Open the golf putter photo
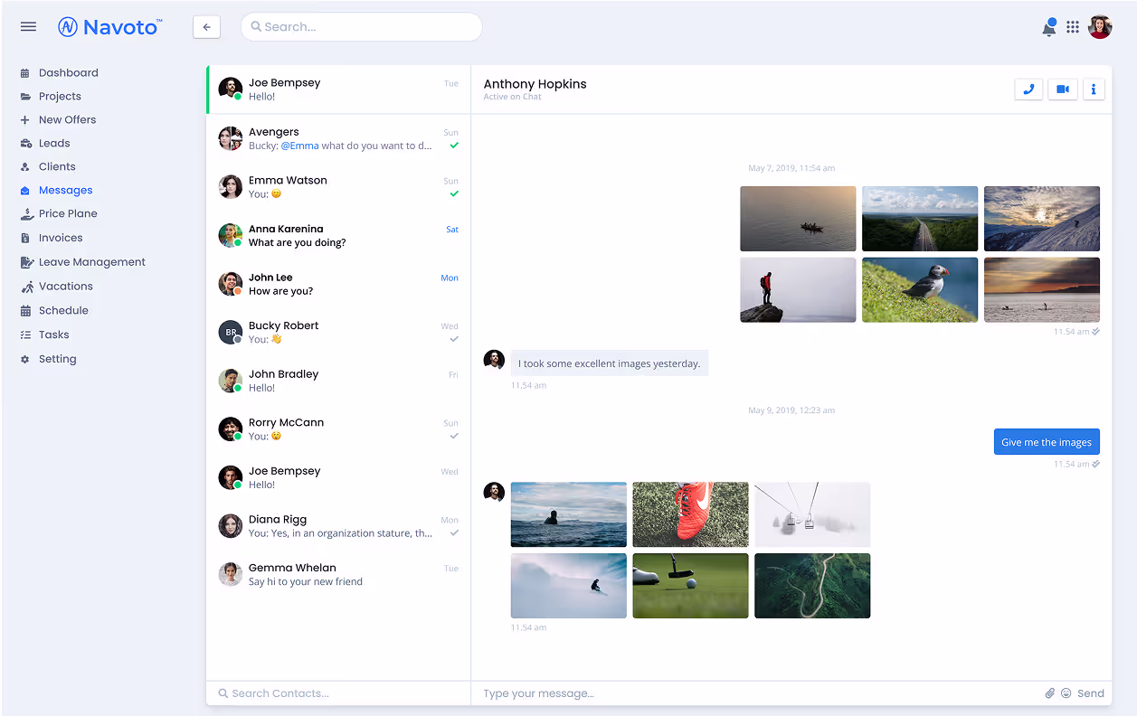This screenshot has width=1137, height=716. pyautogui.click(x=690, y=586)
